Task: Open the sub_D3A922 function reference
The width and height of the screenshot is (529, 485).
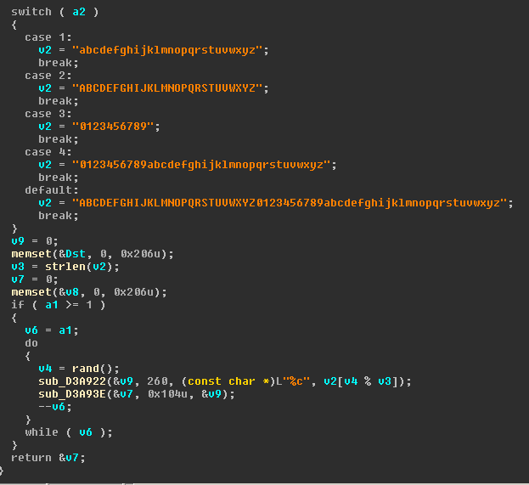Action: (72, 381)
